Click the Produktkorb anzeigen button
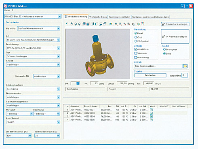The height and width of the screenshot is (149, 198). (x=175, y=24)
